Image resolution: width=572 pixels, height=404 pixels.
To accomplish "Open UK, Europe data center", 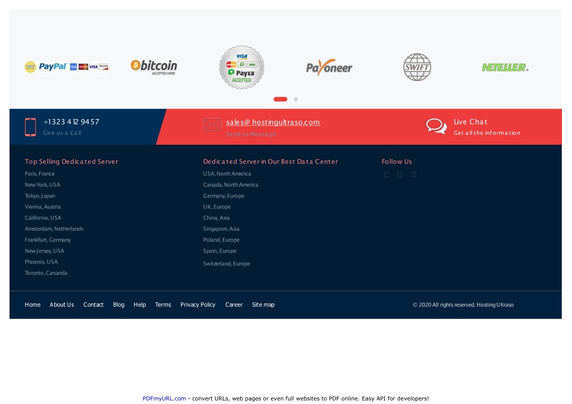I will pyautogui.click(x=217, y=207).
